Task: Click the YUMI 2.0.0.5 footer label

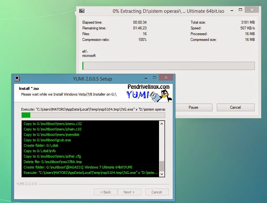Action: [27, 184]
